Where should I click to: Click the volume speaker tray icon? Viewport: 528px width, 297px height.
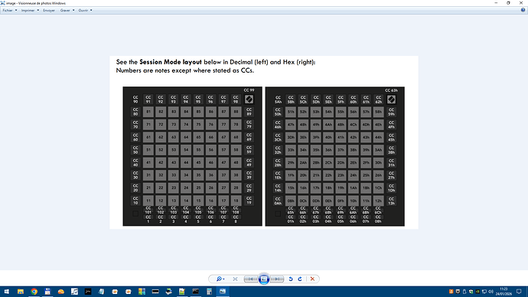pos(491,292)
